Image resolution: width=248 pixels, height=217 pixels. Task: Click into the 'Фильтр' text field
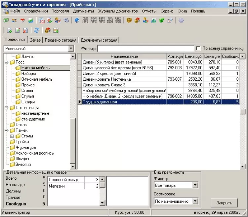pyautogui.click(x=146, y=48)
